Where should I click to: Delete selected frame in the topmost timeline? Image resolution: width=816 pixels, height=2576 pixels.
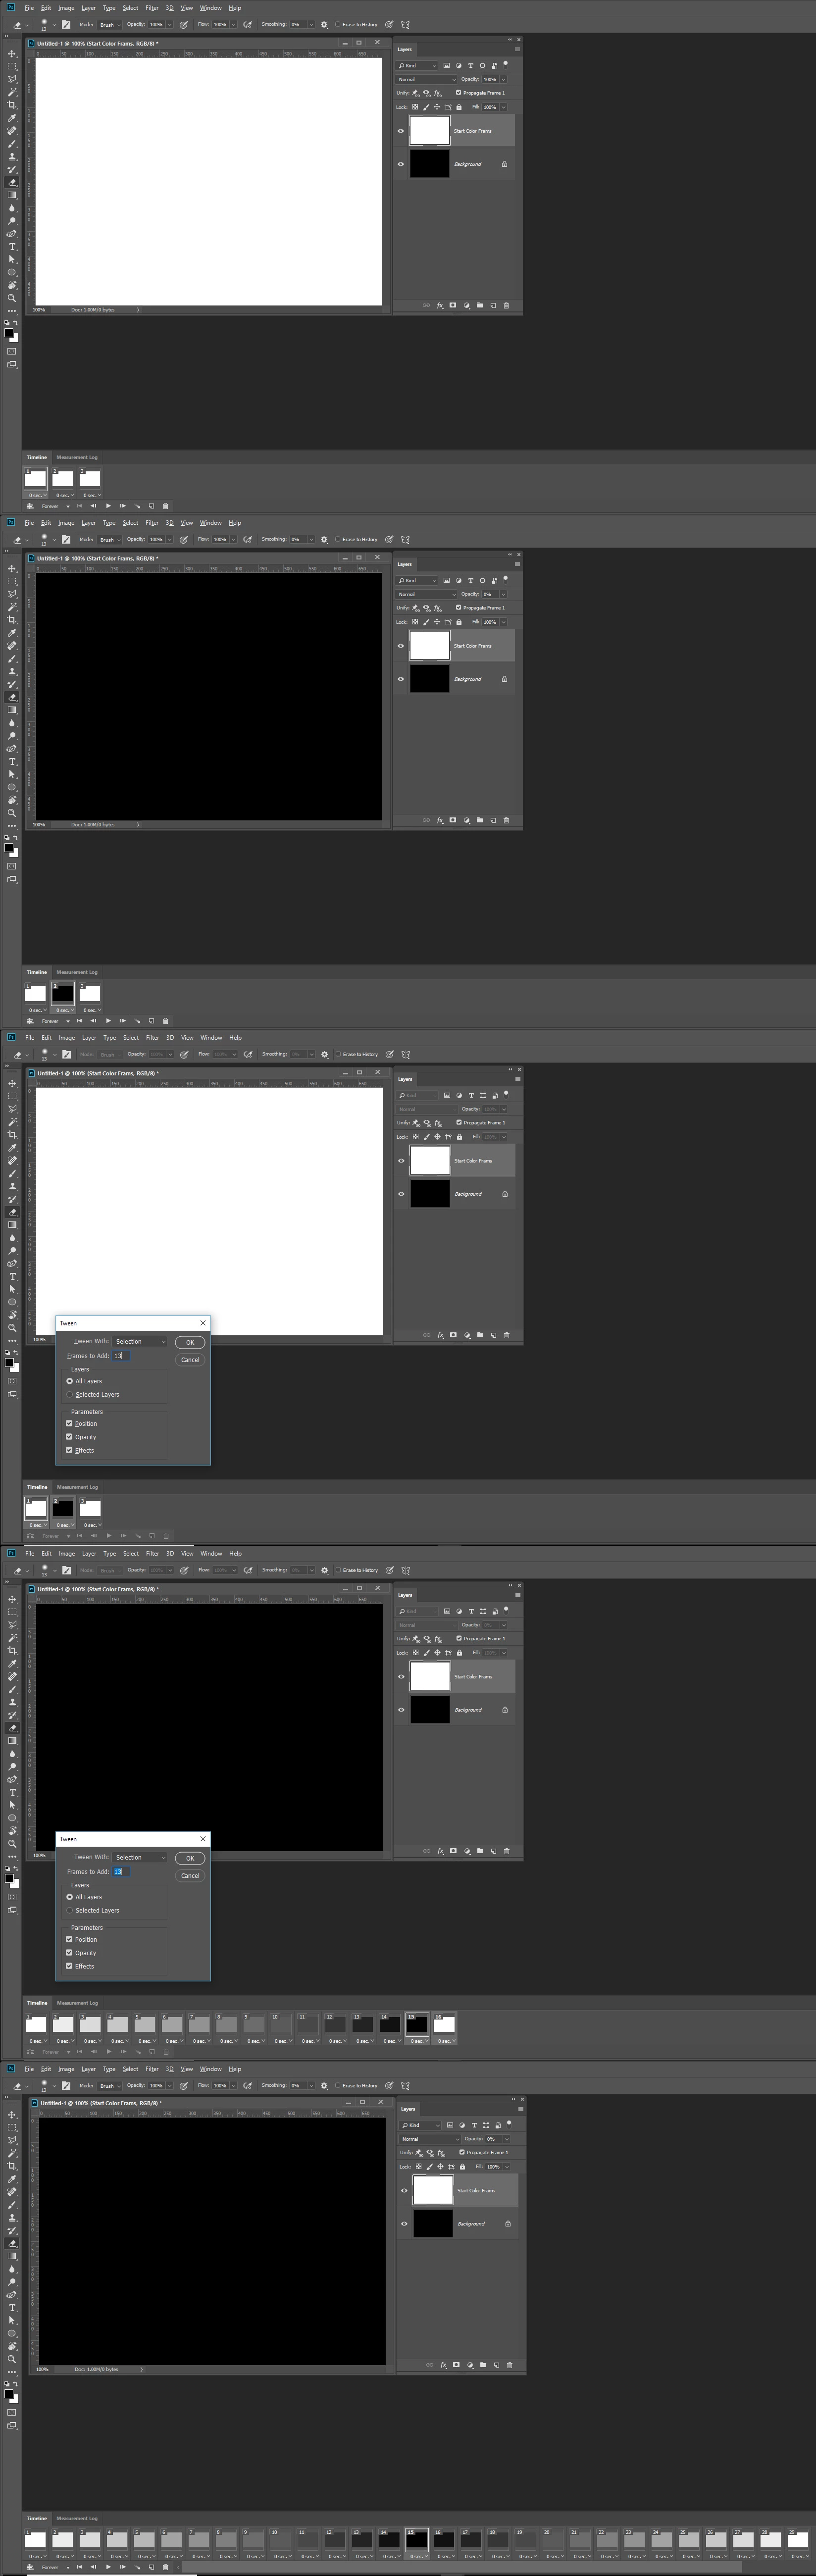165,506
